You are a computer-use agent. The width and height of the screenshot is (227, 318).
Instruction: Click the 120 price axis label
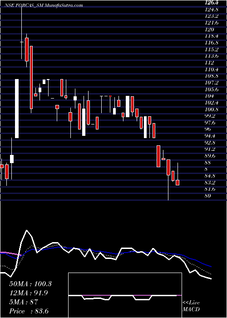210,30
